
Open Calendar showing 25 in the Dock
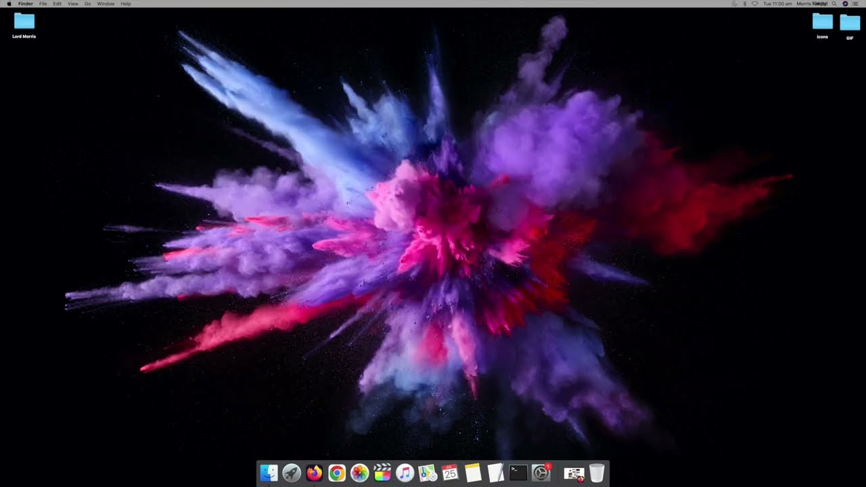(451, 473)
